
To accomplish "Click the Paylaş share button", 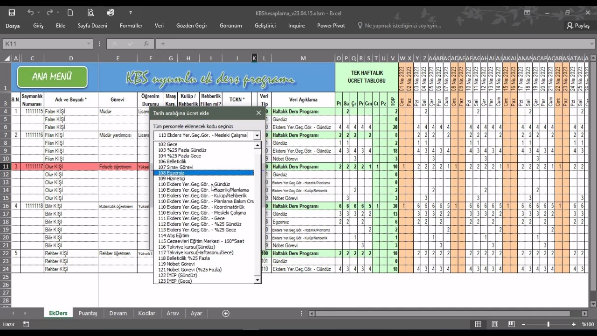I will [x=578, y=26].
